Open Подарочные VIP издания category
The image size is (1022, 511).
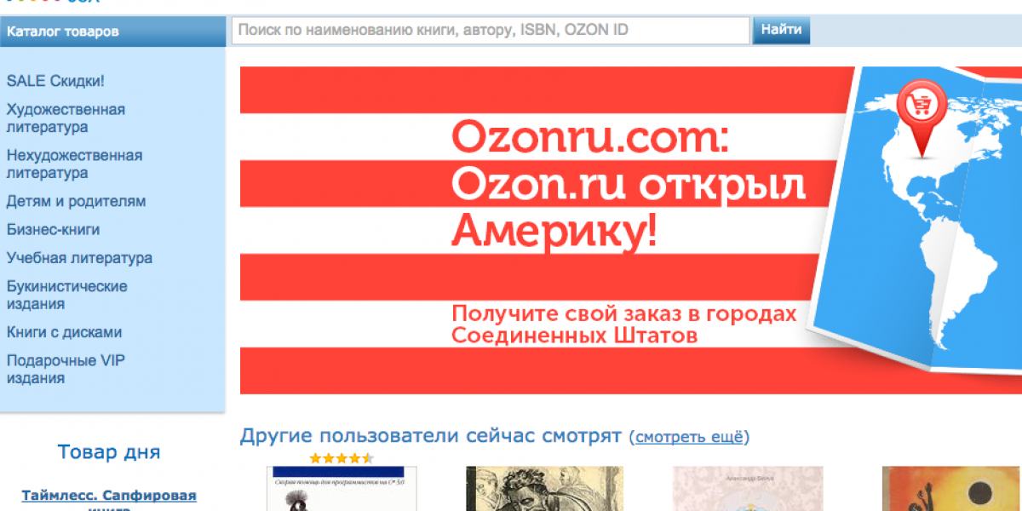66,370
